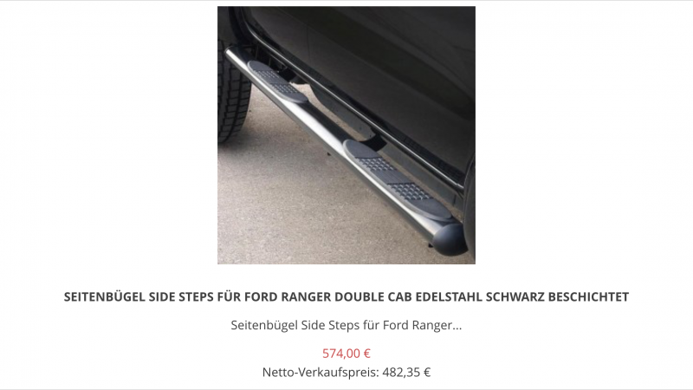Open the Seitenbügel Side Steps product title
Viewport: 693px width, 390px height.
(346, 296)
